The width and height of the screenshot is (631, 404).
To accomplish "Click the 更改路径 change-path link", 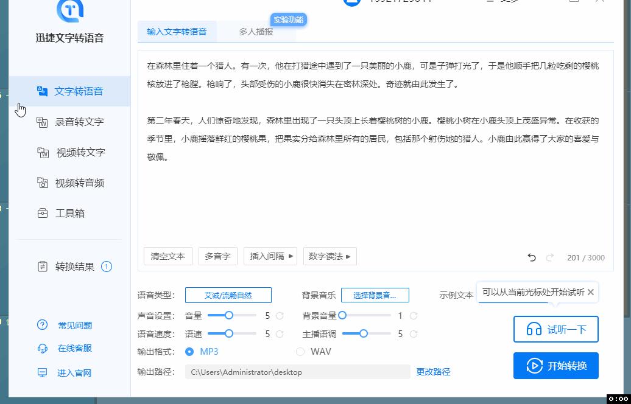I will coord(433,371).
